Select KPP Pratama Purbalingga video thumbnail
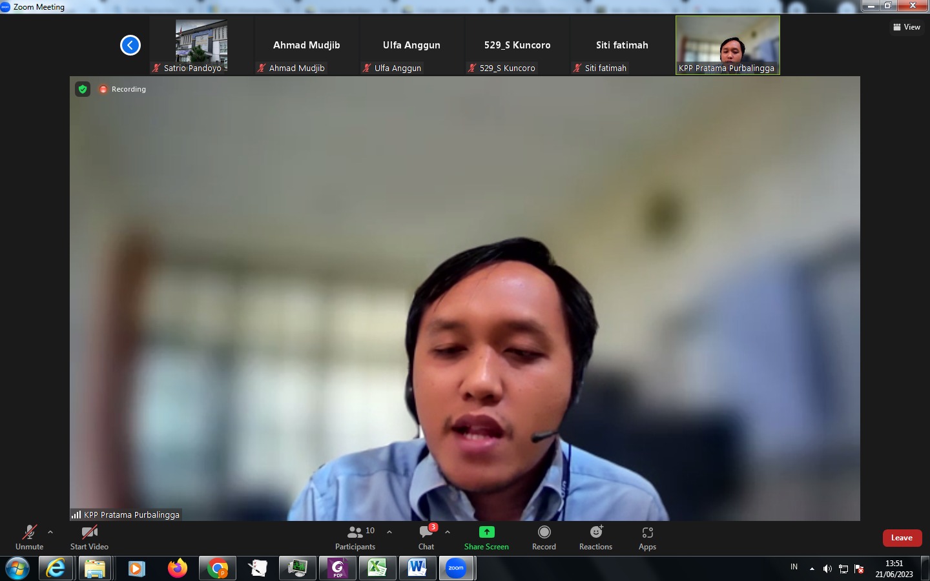This screenshot has height=581, width=930. pyautogui.click(x=727, y=45)
